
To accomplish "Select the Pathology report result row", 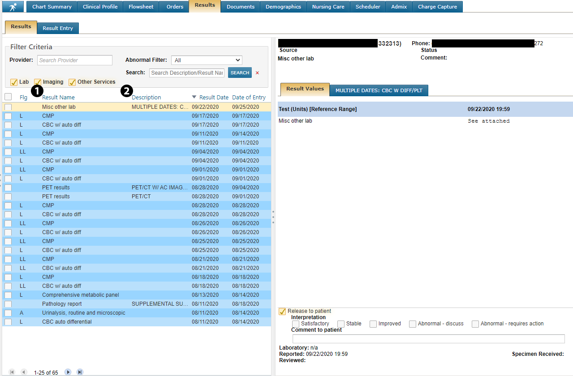I will pos(62,304).
